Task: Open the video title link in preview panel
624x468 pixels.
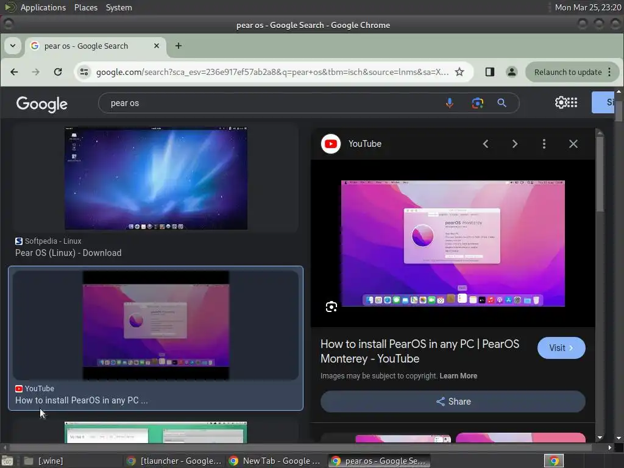Action: coord(420,352)
